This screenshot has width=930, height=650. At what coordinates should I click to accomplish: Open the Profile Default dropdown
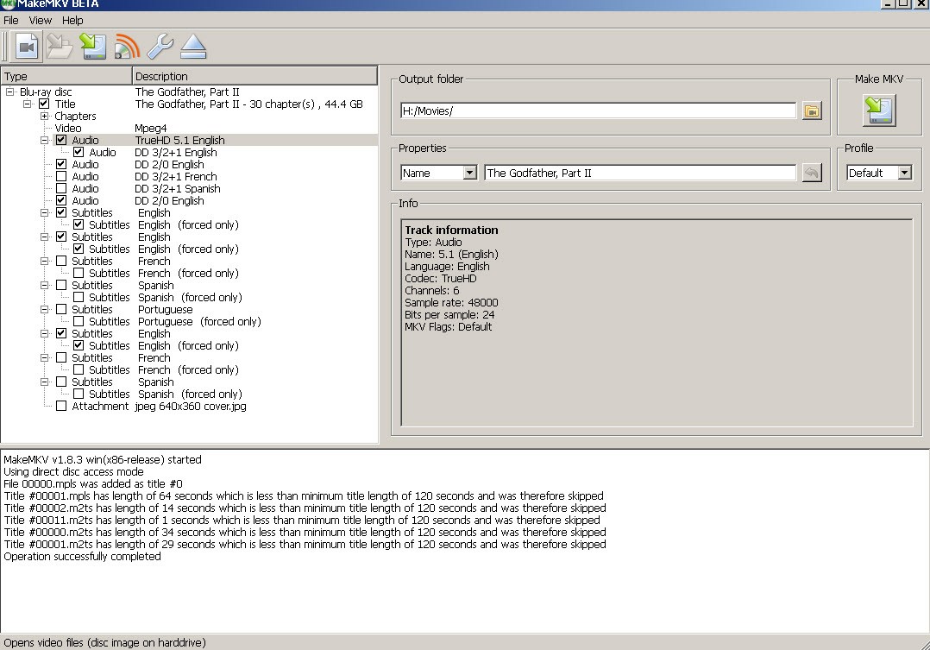coord(904,173)
